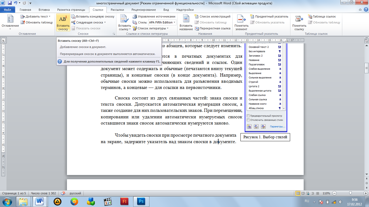Click the Вставить название caption button
This screenshot has height=207, width=369.
(x=186, y=23)
